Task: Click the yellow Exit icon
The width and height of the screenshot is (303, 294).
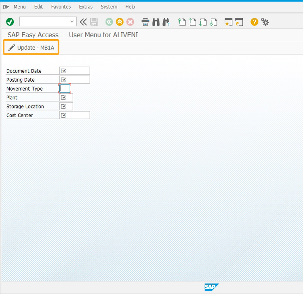Action: tap(120, 22)
